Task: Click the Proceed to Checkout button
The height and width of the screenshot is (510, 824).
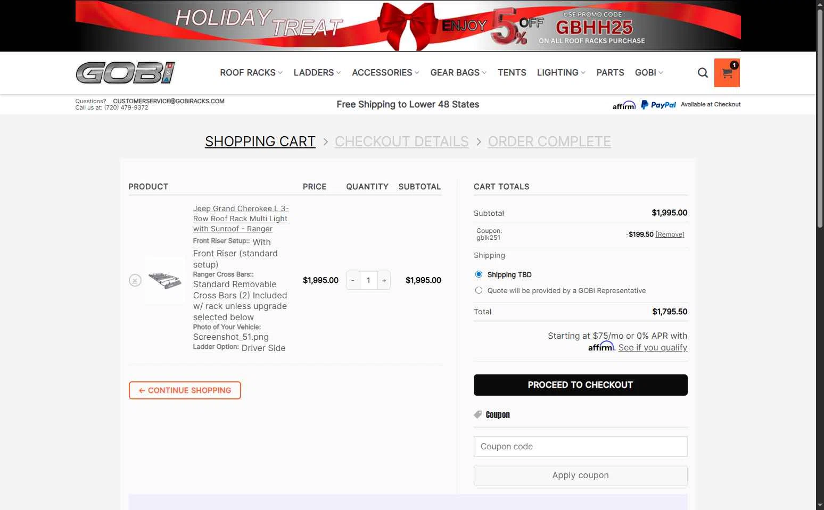Action: click(581, 385)
